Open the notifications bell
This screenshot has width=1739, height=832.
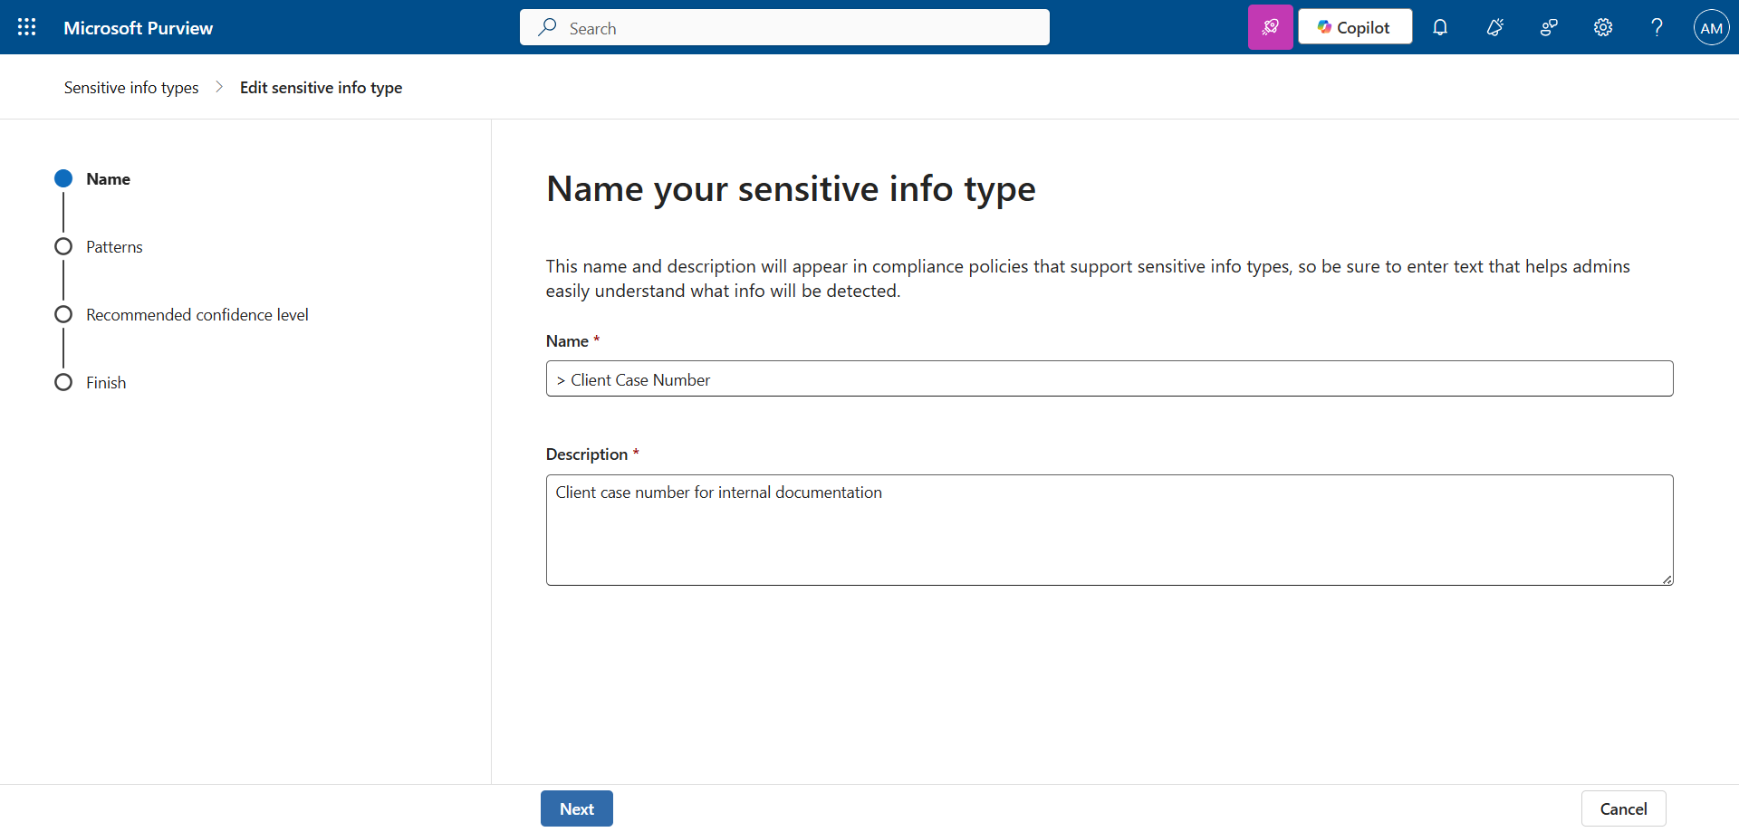pos(1440,27)
